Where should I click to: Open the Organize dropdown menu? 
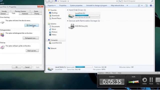click(51, 5)
